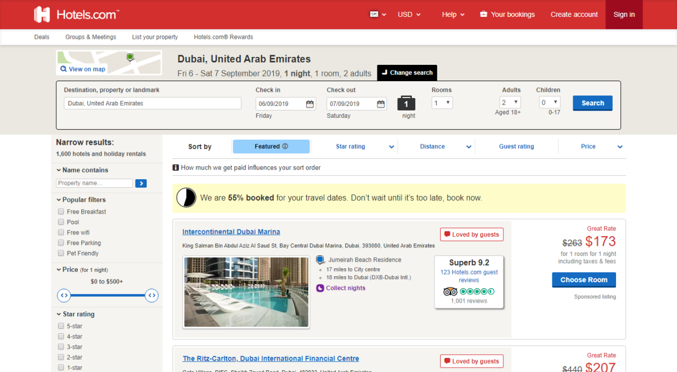The width and height of the screenshot is (677, 372).
Task: Click the Sign in button
Action: pyautogui.click(x=624, y=15)
